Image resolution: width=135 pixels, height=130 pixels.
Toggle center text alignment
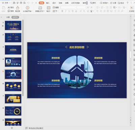click(101, 11)
